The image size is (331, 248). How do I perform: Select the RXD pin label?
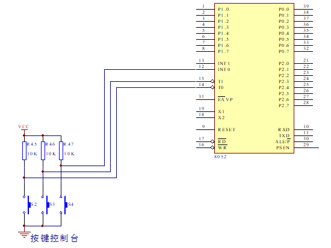(283, 129)
